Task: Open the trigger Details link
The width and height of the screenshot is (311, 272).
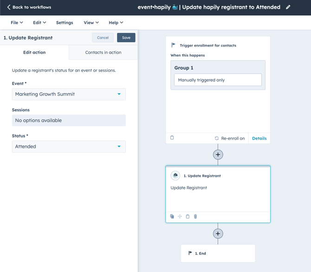Action: 259,138
